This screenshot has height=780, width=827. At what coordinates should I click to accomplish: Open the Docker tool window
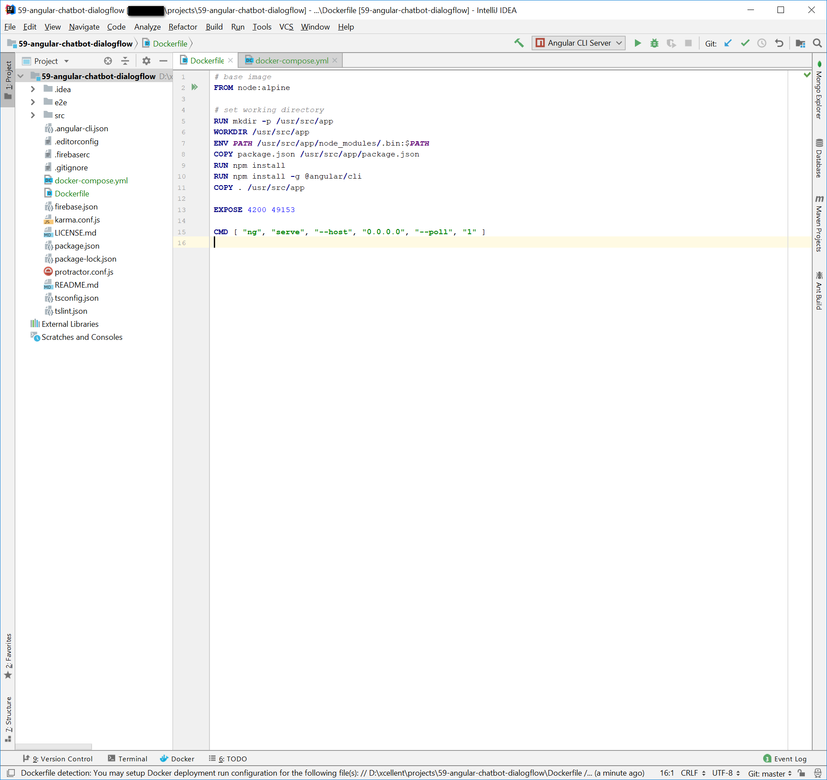click(177, 759)
